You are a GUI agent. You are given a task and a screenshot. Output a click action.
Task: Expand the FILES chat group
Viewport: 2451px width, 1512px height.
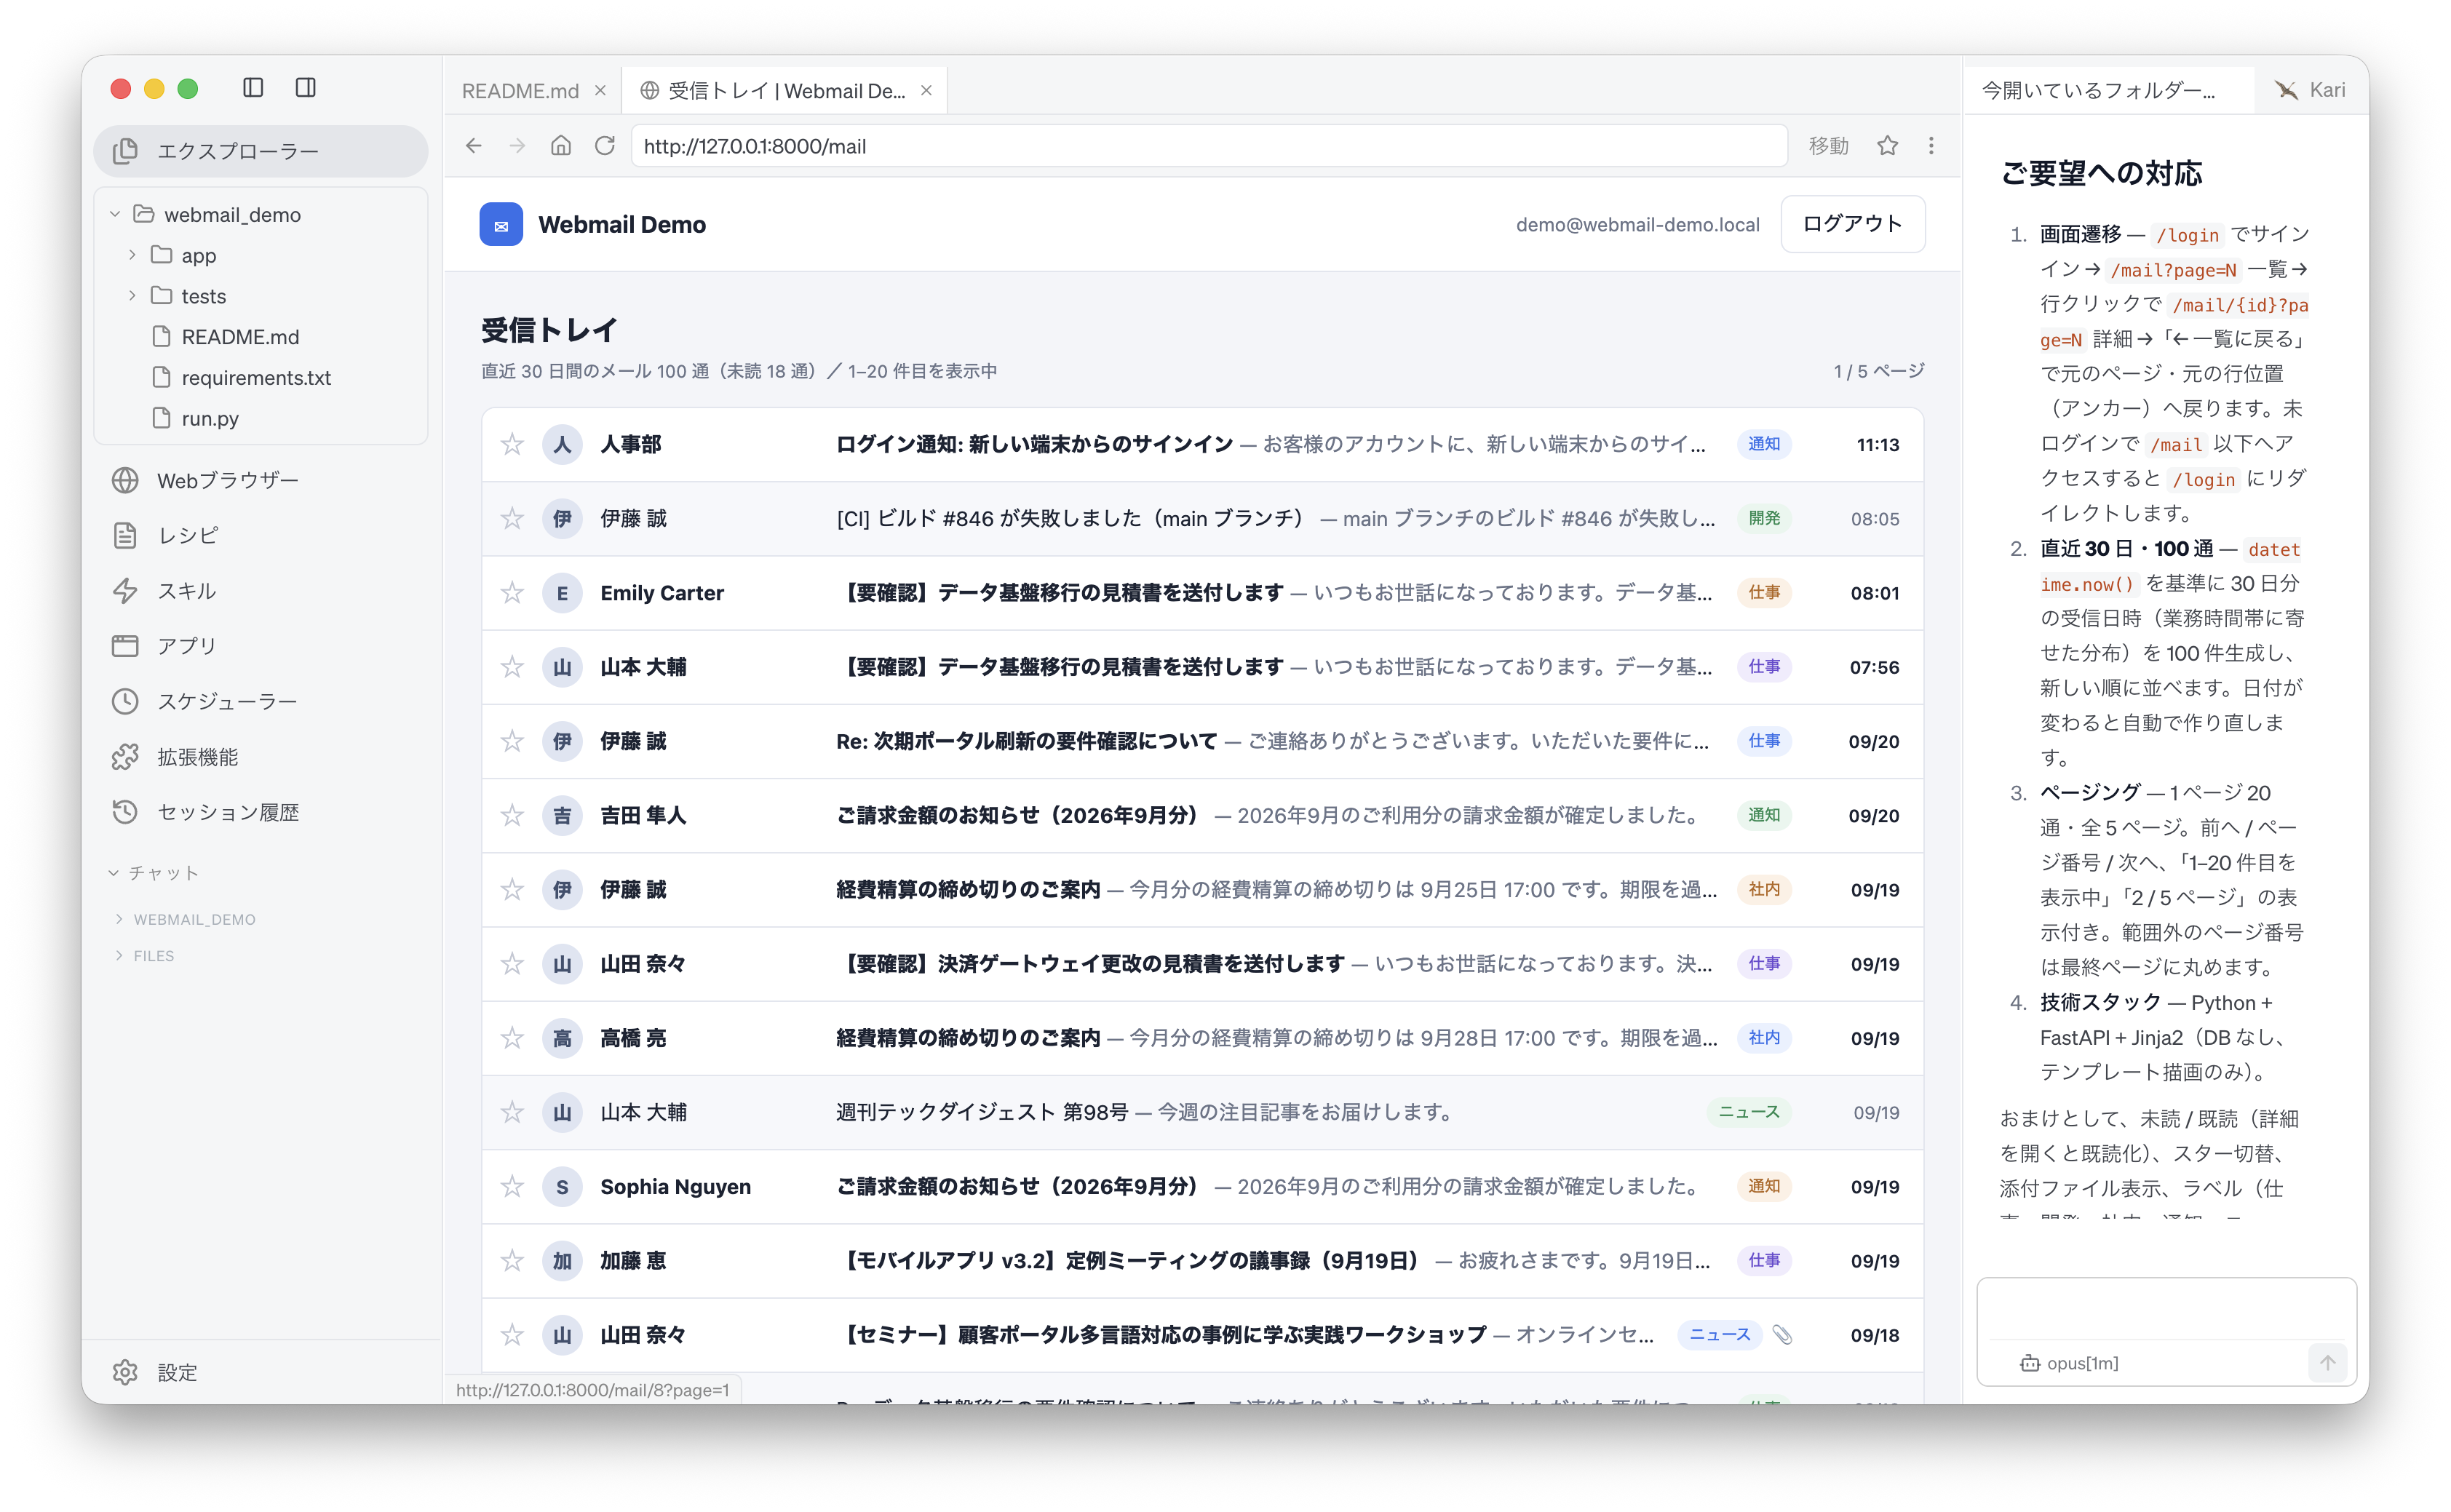(145, 956)
